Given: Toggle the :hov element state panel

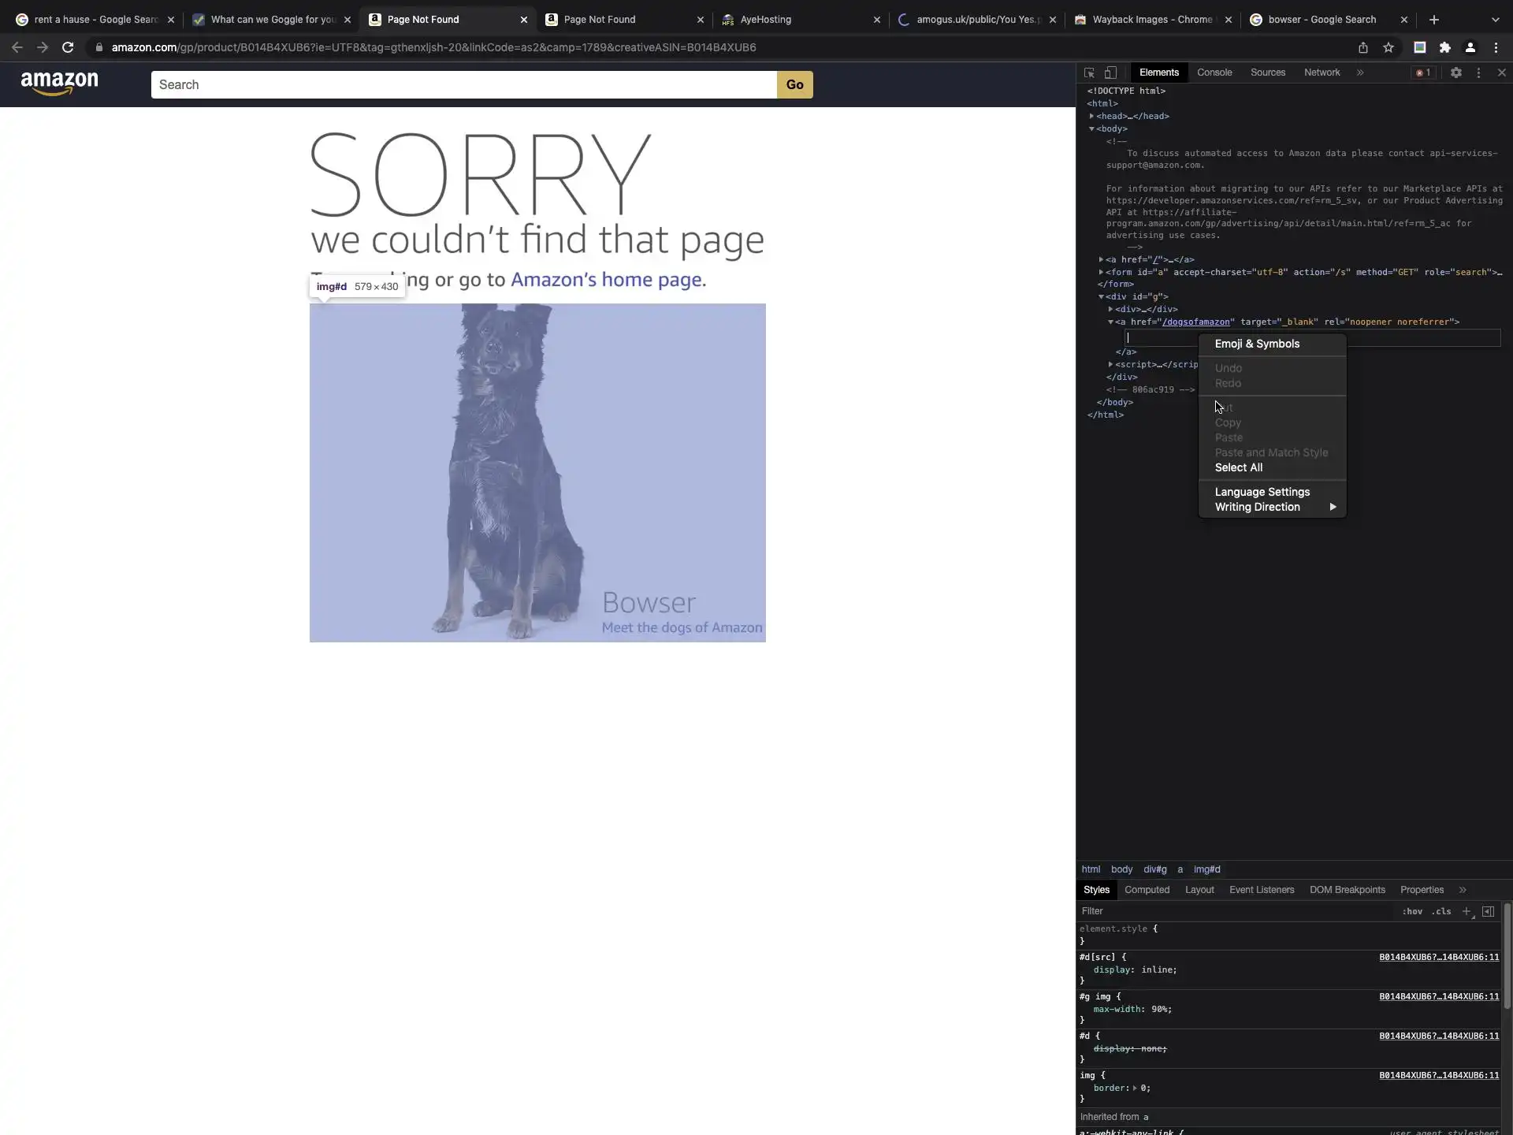Looking at the screenshot, I should (x=1412, y=911).
